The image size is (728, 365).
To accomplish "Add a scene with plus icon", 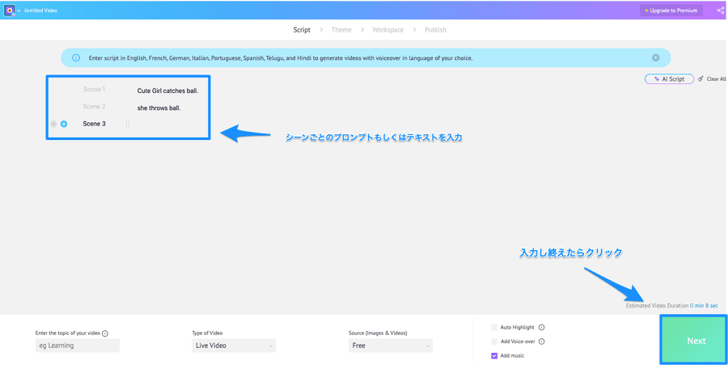I will click(x=64, y=124).
